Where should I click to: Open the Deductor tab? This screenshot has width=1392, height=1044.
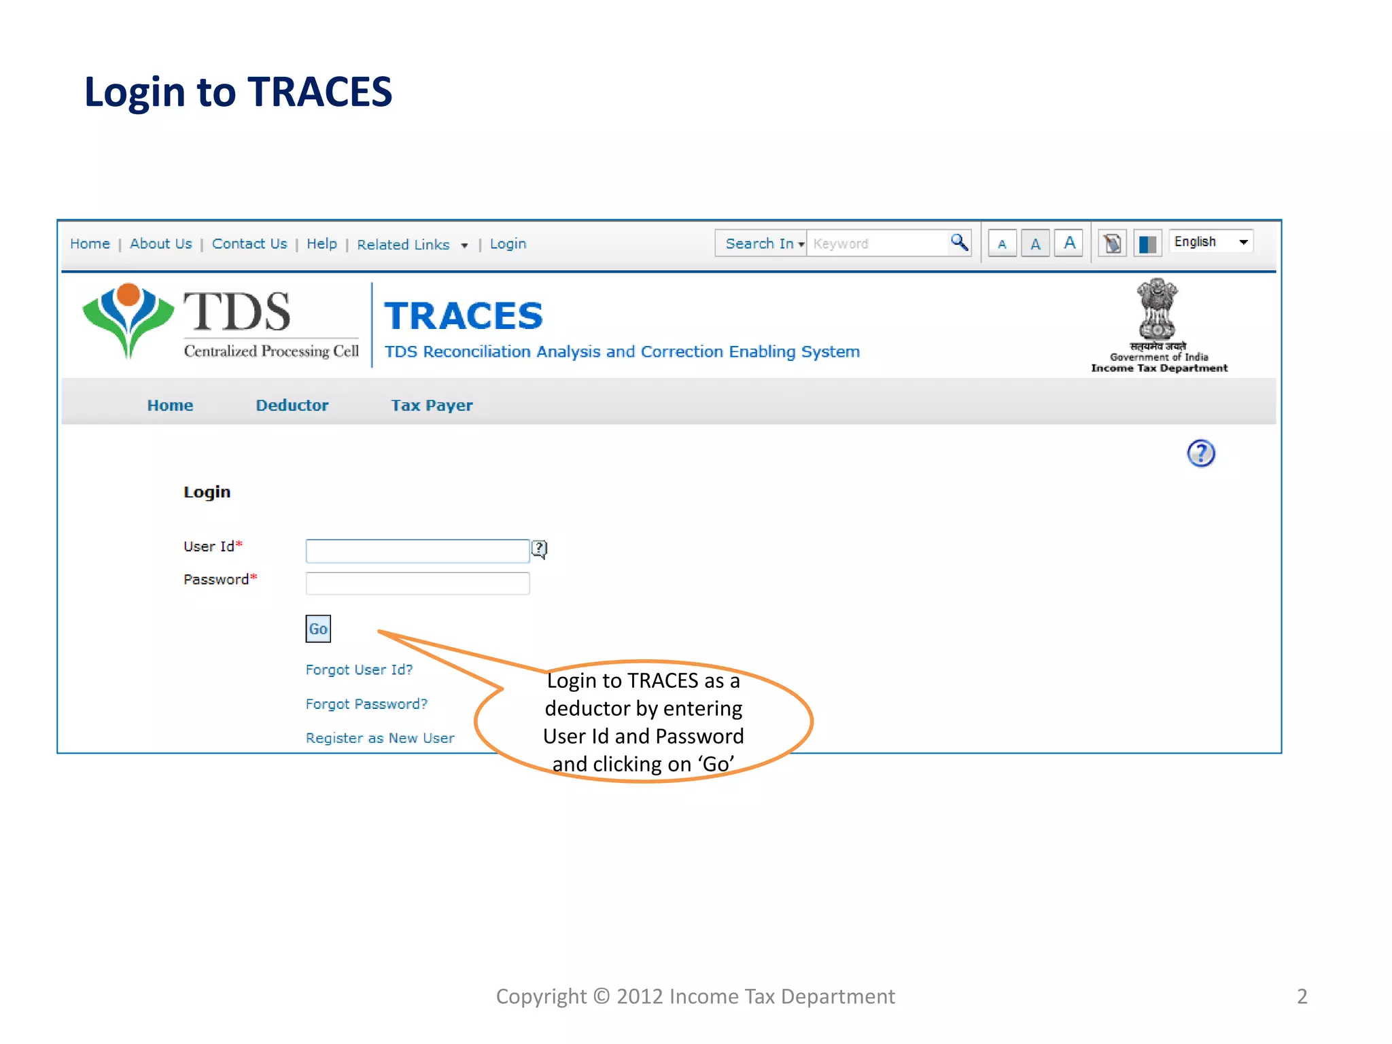[x=292, y=405]
